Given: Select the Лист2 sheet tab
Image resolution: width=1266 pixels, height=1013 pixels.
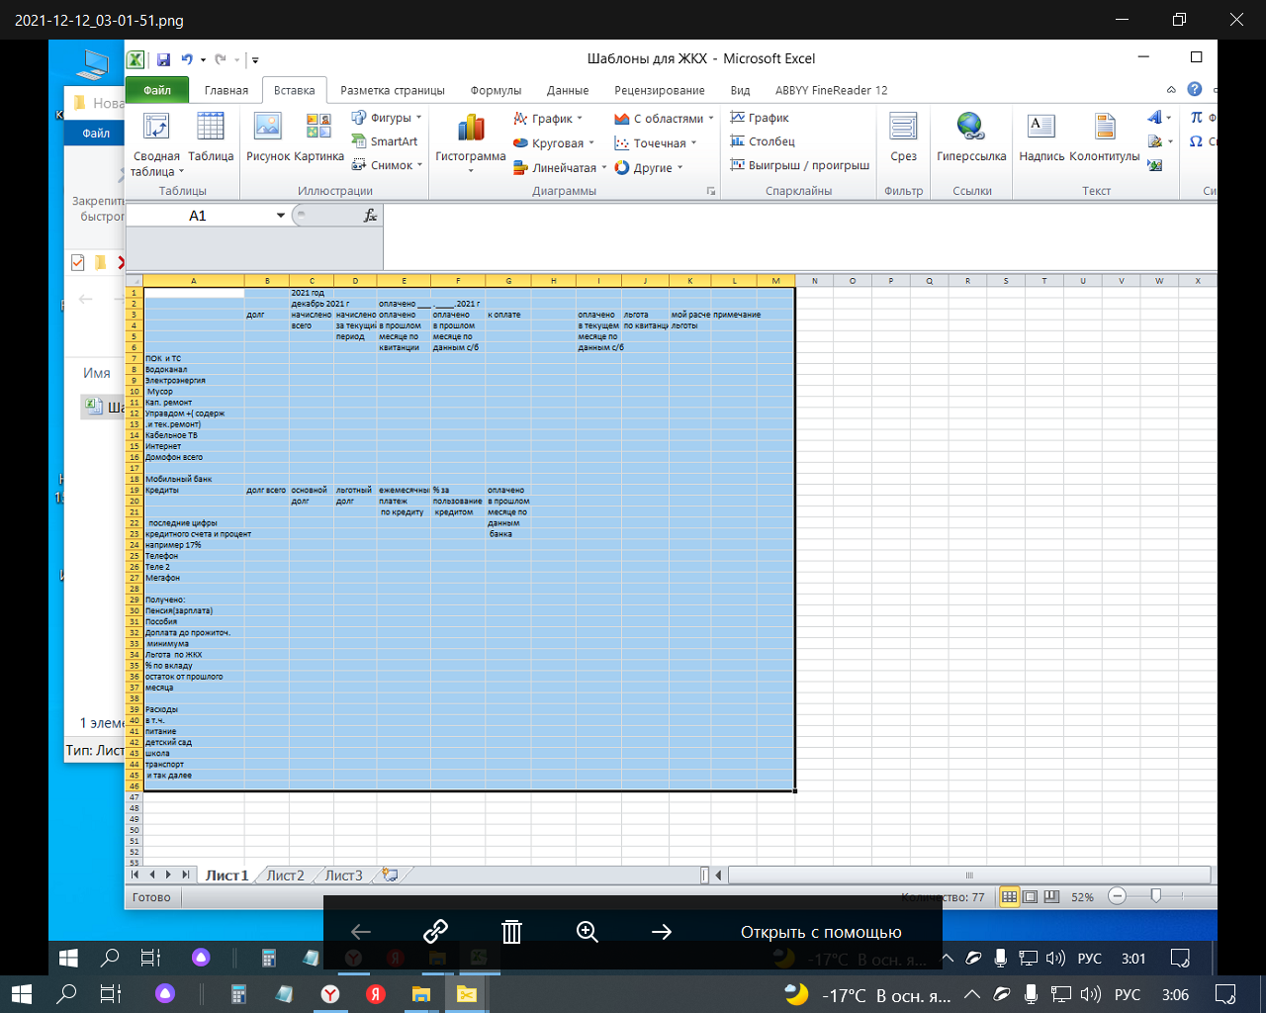Looking at the screenshot, I should tap(285, 875).
